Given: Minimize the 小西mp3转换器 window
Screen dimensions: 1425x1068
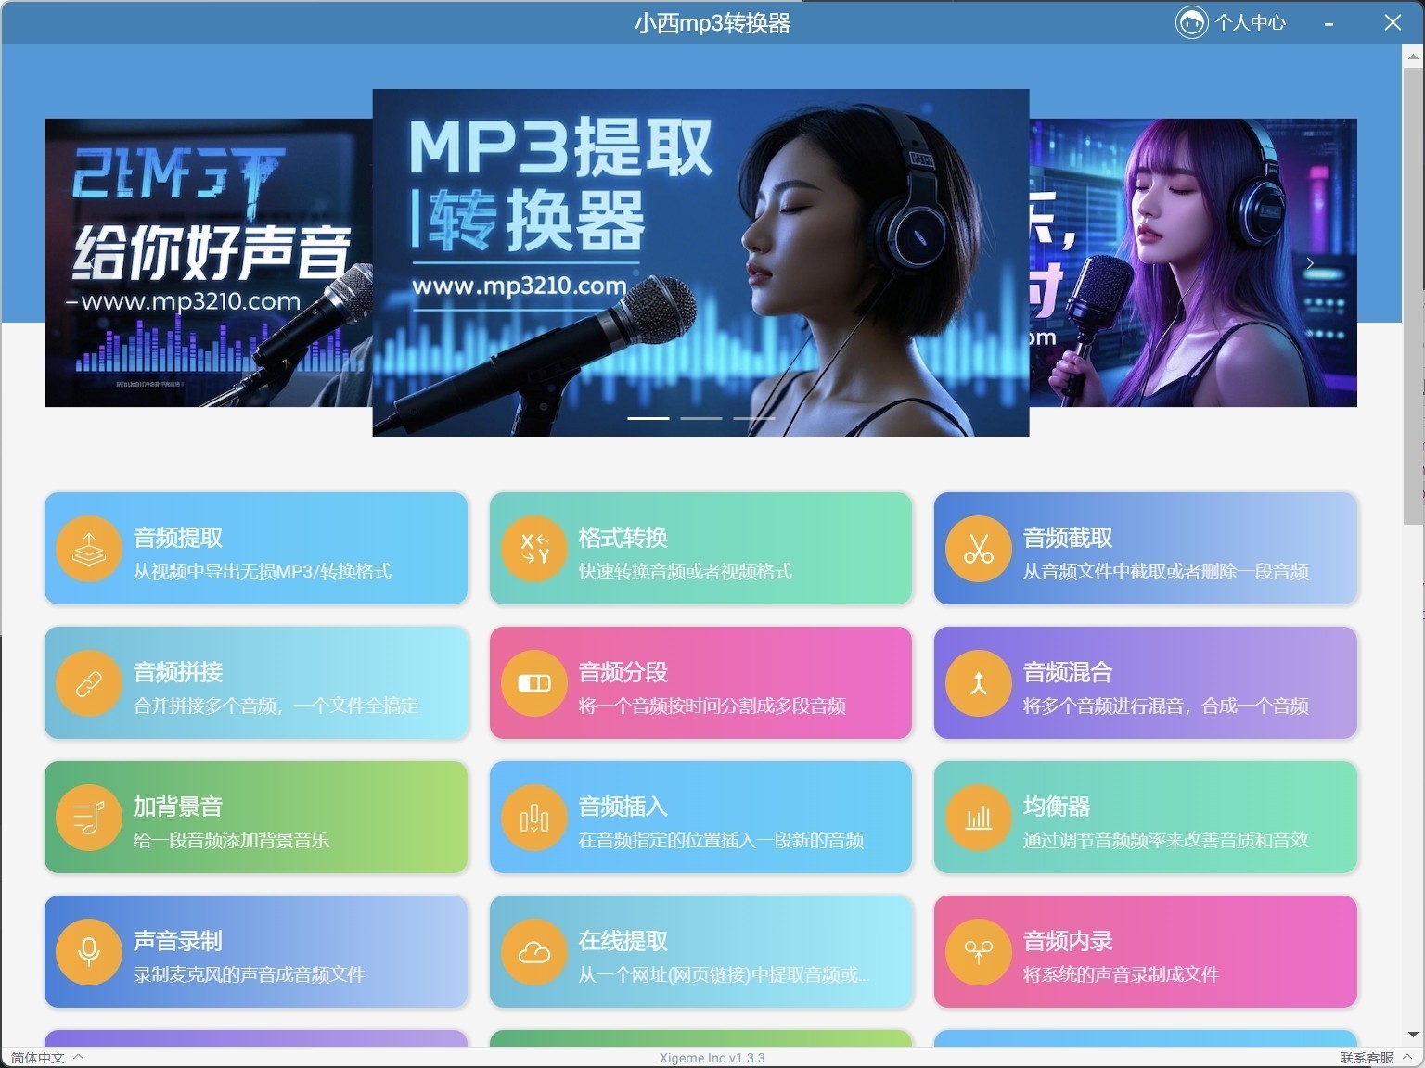Looking at the screenshot, I should tap(1329, 23).
